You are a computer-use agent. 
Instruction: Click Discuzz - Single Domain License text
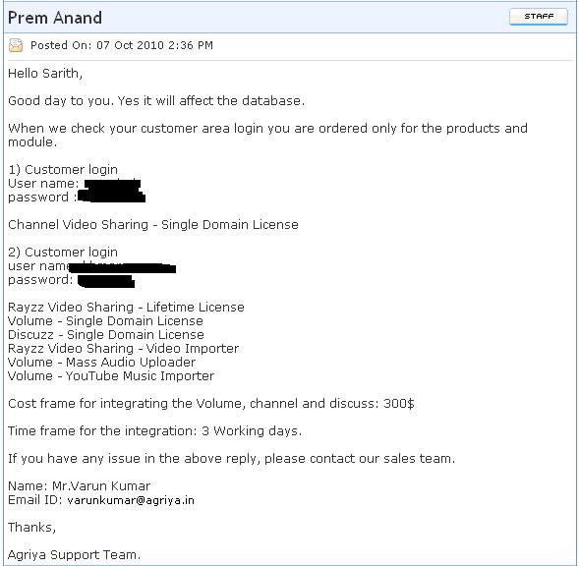tap(106, 334)
